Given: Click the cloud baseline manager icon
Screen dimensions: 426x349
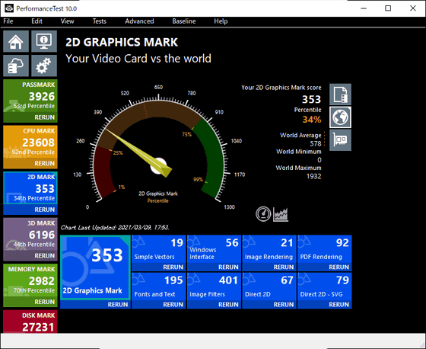Looking at the screenshot, I should pos(16,66).
